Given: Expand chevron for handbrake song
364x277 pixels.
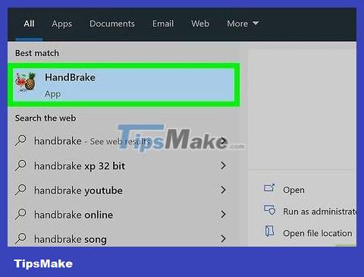Looking at the screenshot, I should [223, 238].
